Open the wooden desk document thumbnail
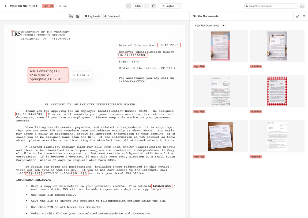 click(x=220, y=136)
